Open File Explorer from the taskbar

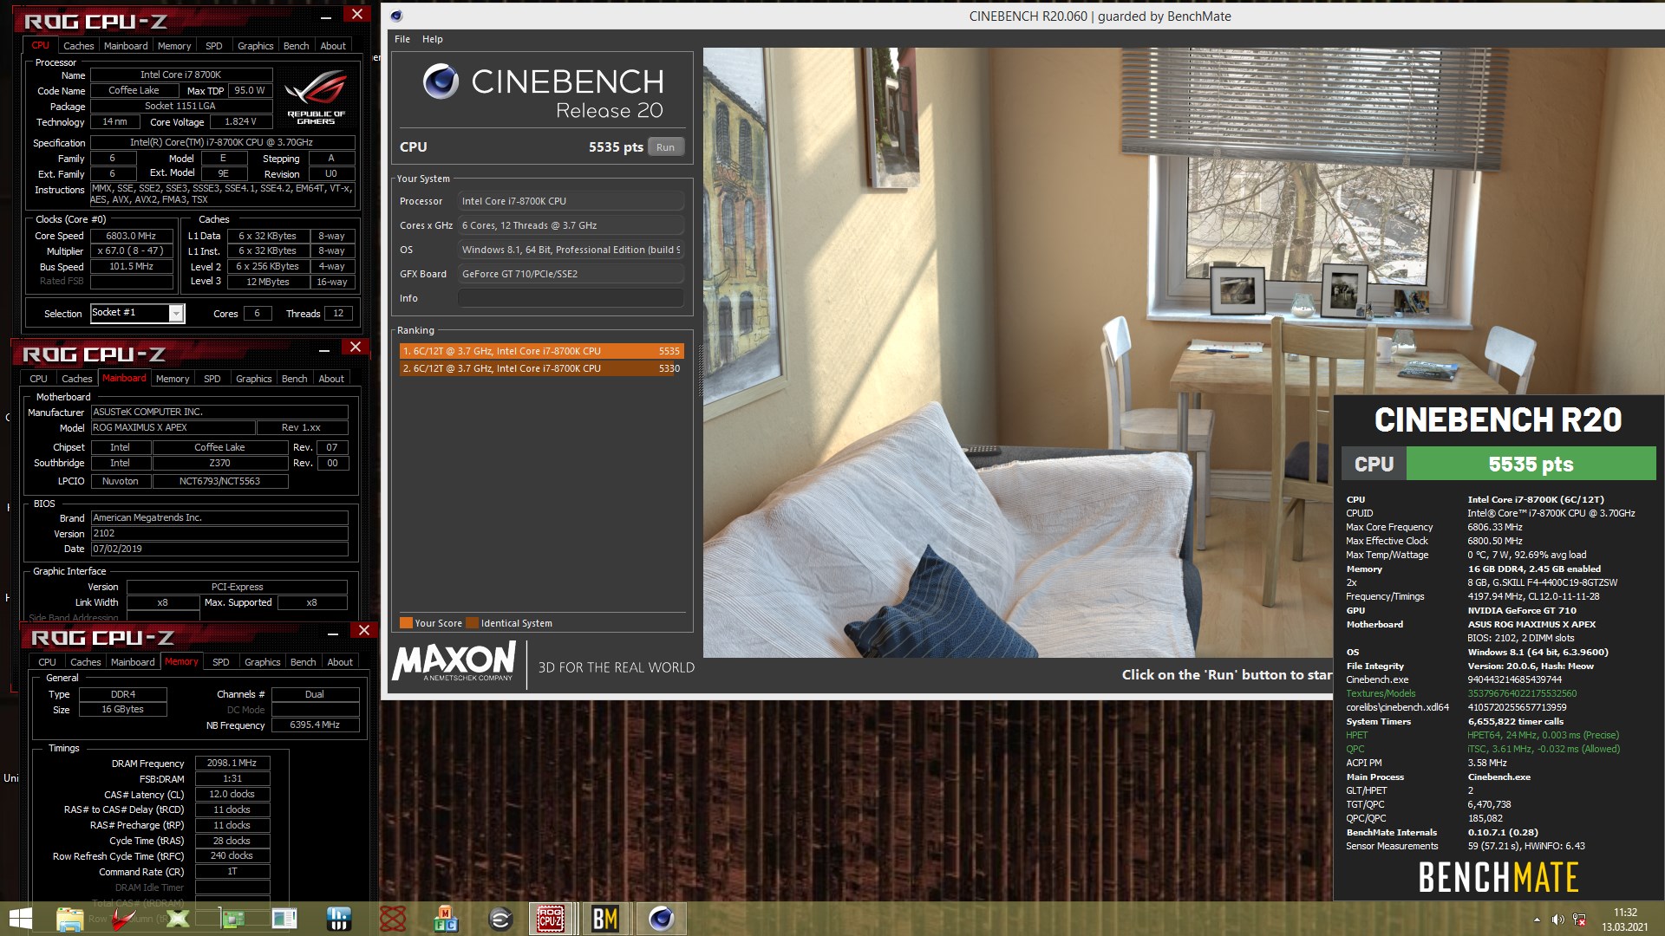point(69,918)
